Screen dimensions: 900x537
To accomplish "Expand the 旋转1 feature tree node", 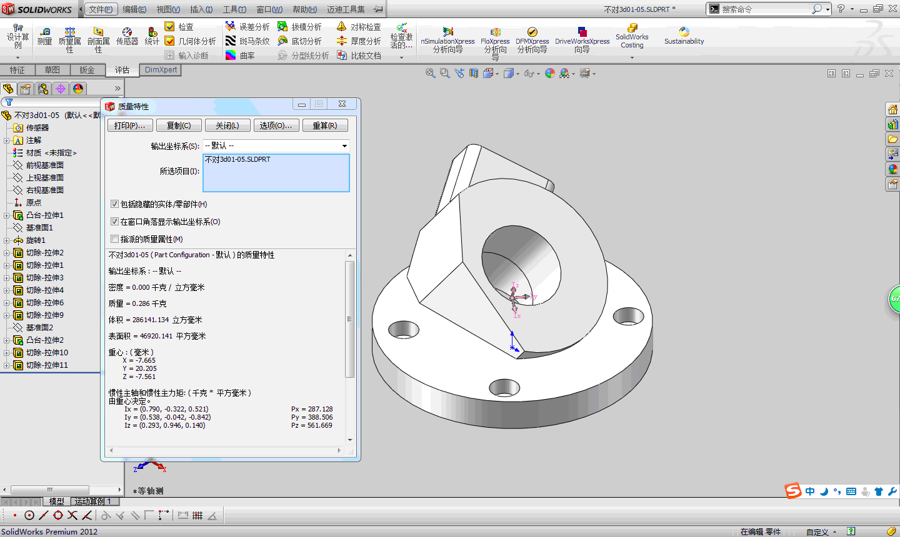I will 6,240.
